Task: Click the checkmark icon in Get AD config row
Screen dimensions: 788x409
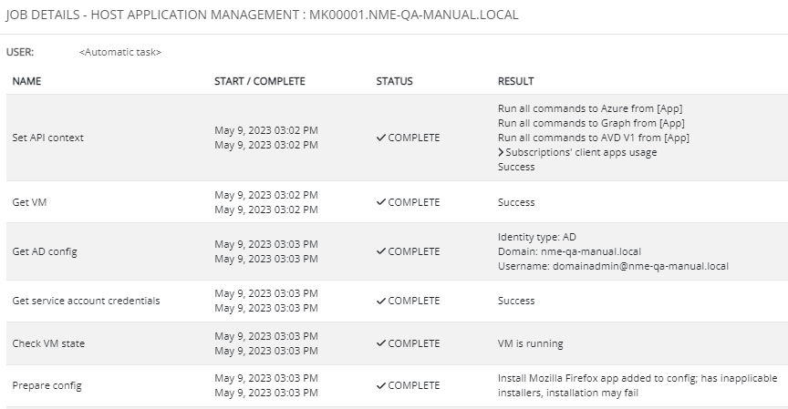Action: click(381, 251)
